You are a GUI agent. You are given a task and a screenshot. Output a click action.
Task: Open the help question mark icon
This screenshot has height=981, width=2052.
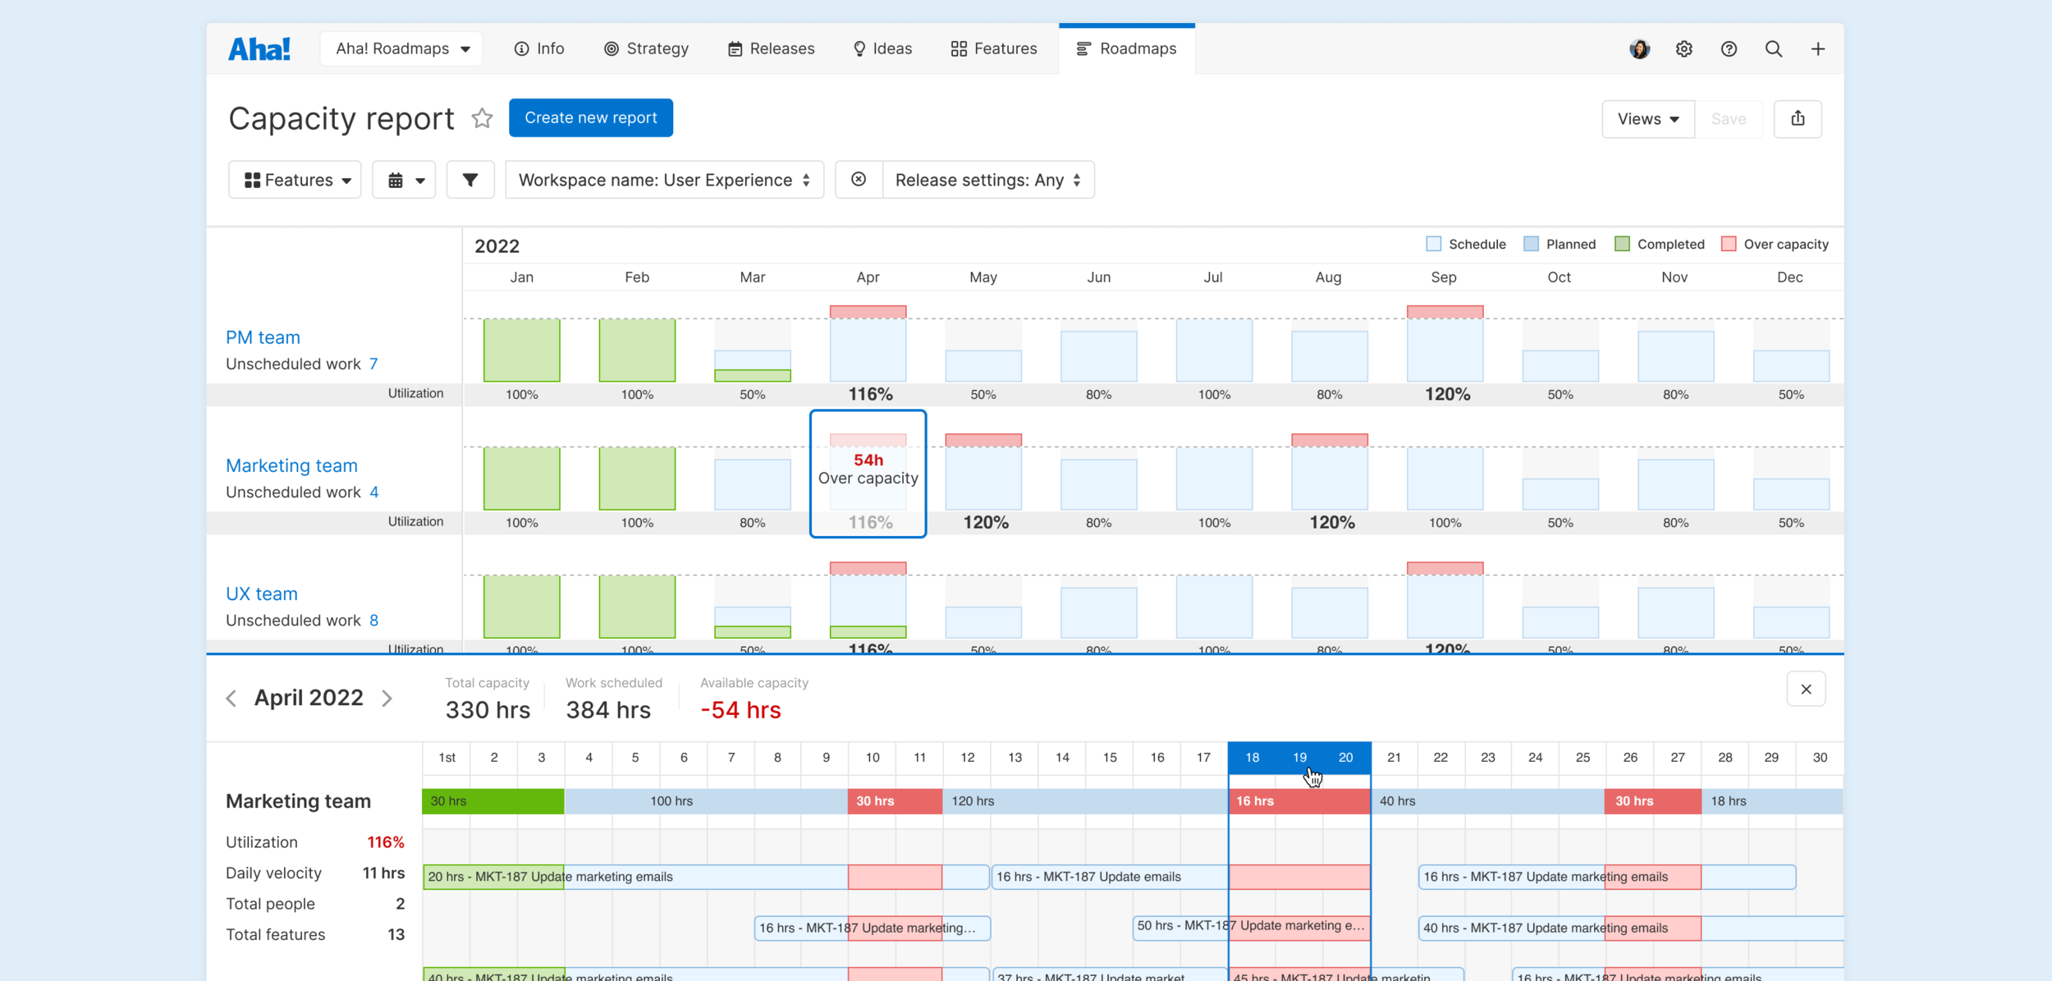pyautogui.click(x=1729, y=49)
